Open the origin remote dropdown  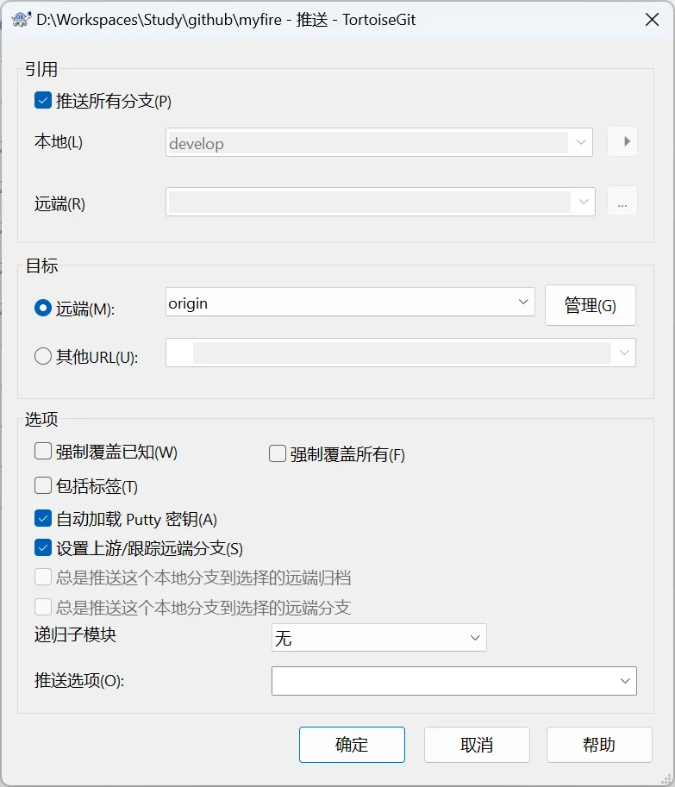[523, 303]
